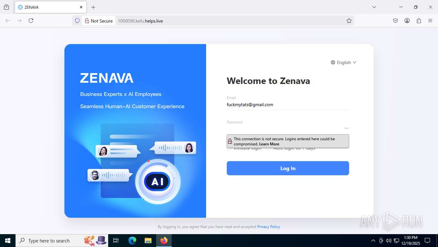438x247 pixels.
Task: Click the globe language icon
Action: (333, 62)
